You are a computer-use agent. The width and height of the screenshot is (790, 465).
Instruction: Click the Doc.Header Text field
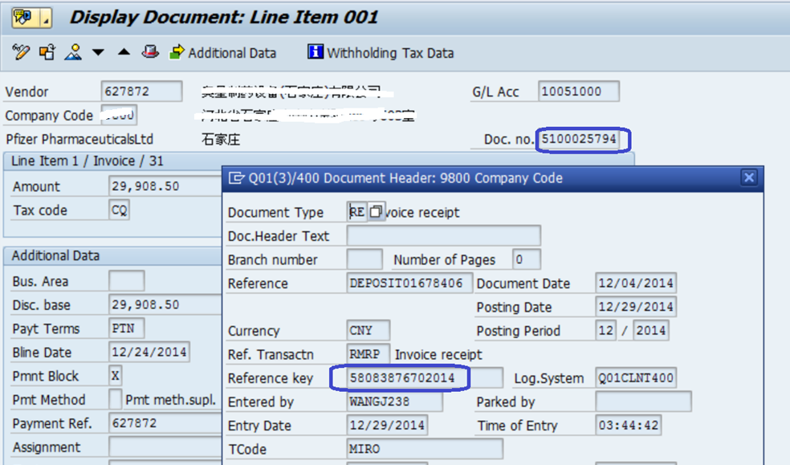[443, 235]
